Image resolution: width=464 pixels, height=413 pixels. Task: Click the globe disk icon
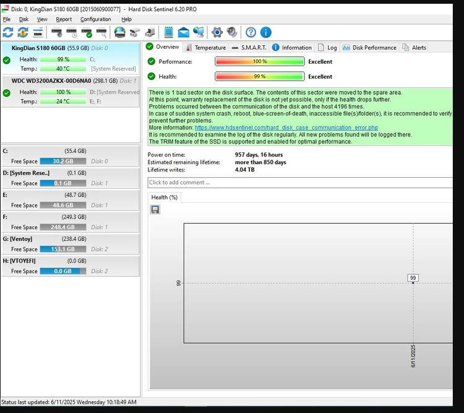coord(120,32)
